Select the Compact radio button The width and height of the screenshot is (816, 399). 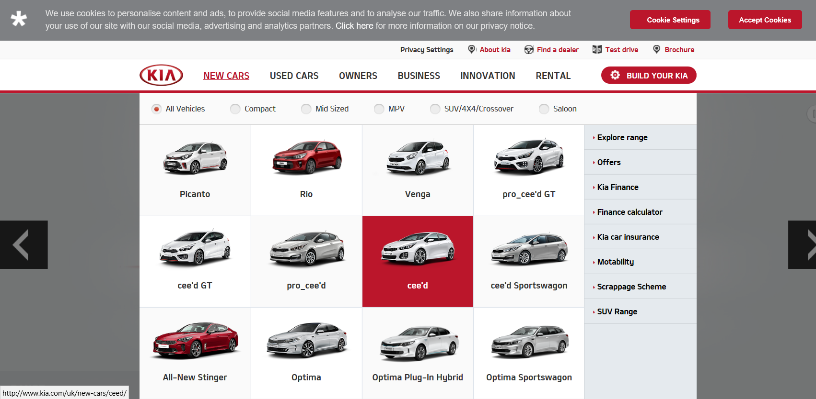pos(235,109)
